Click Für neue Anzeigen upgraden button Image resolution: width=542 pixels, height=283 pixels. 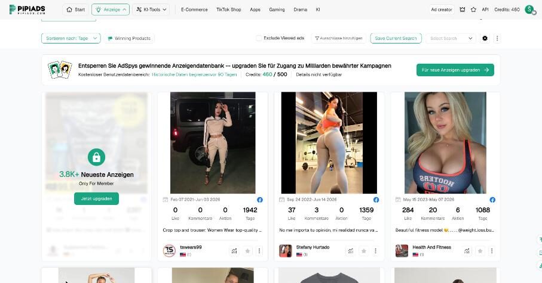click(x=455, y=70)
